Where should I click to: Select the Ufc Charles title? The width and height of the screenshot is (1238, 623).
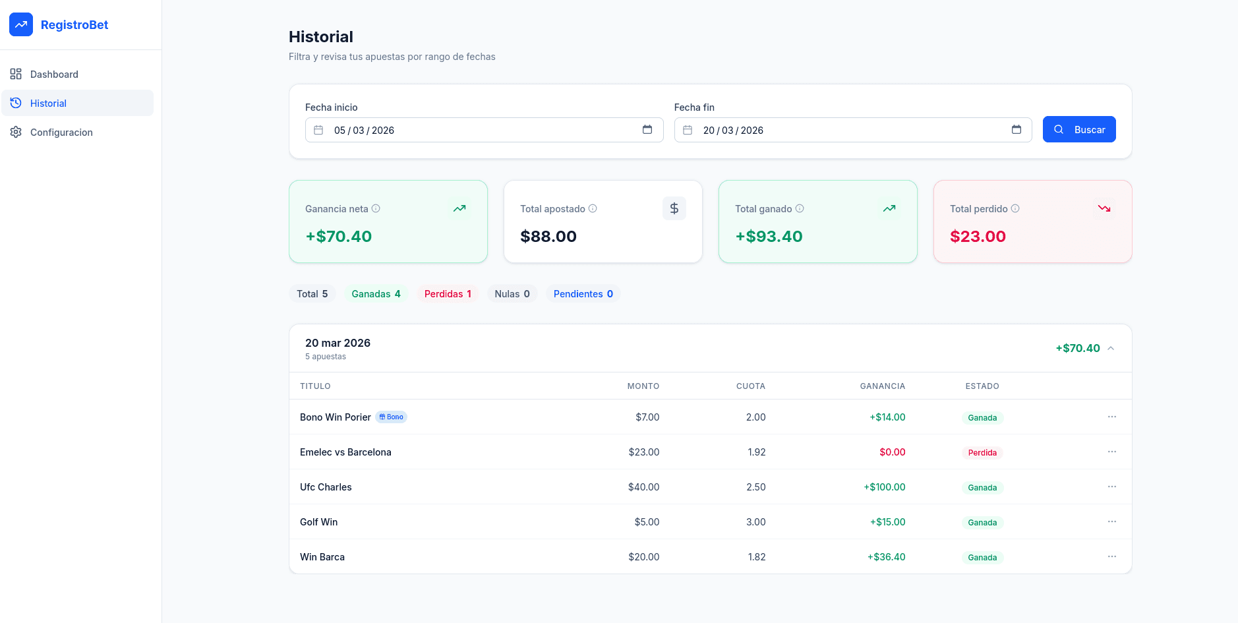(326, 487)
